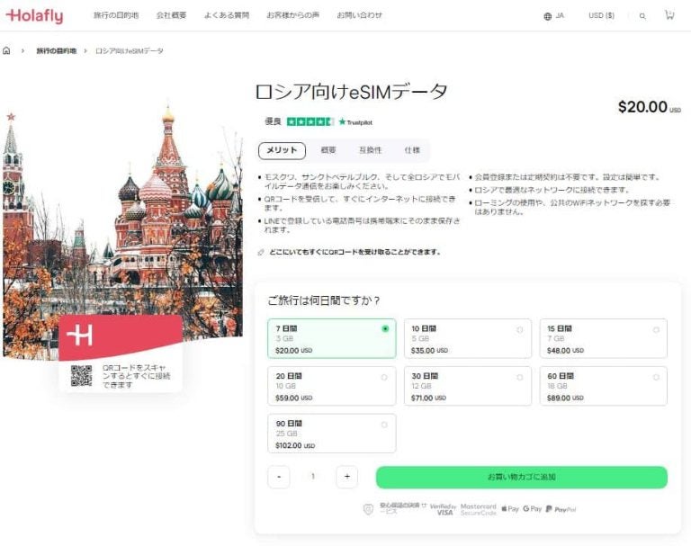This screenshot has height=546, width=691.
Task: Click the white H logo on red card
Action: (79, 336)
